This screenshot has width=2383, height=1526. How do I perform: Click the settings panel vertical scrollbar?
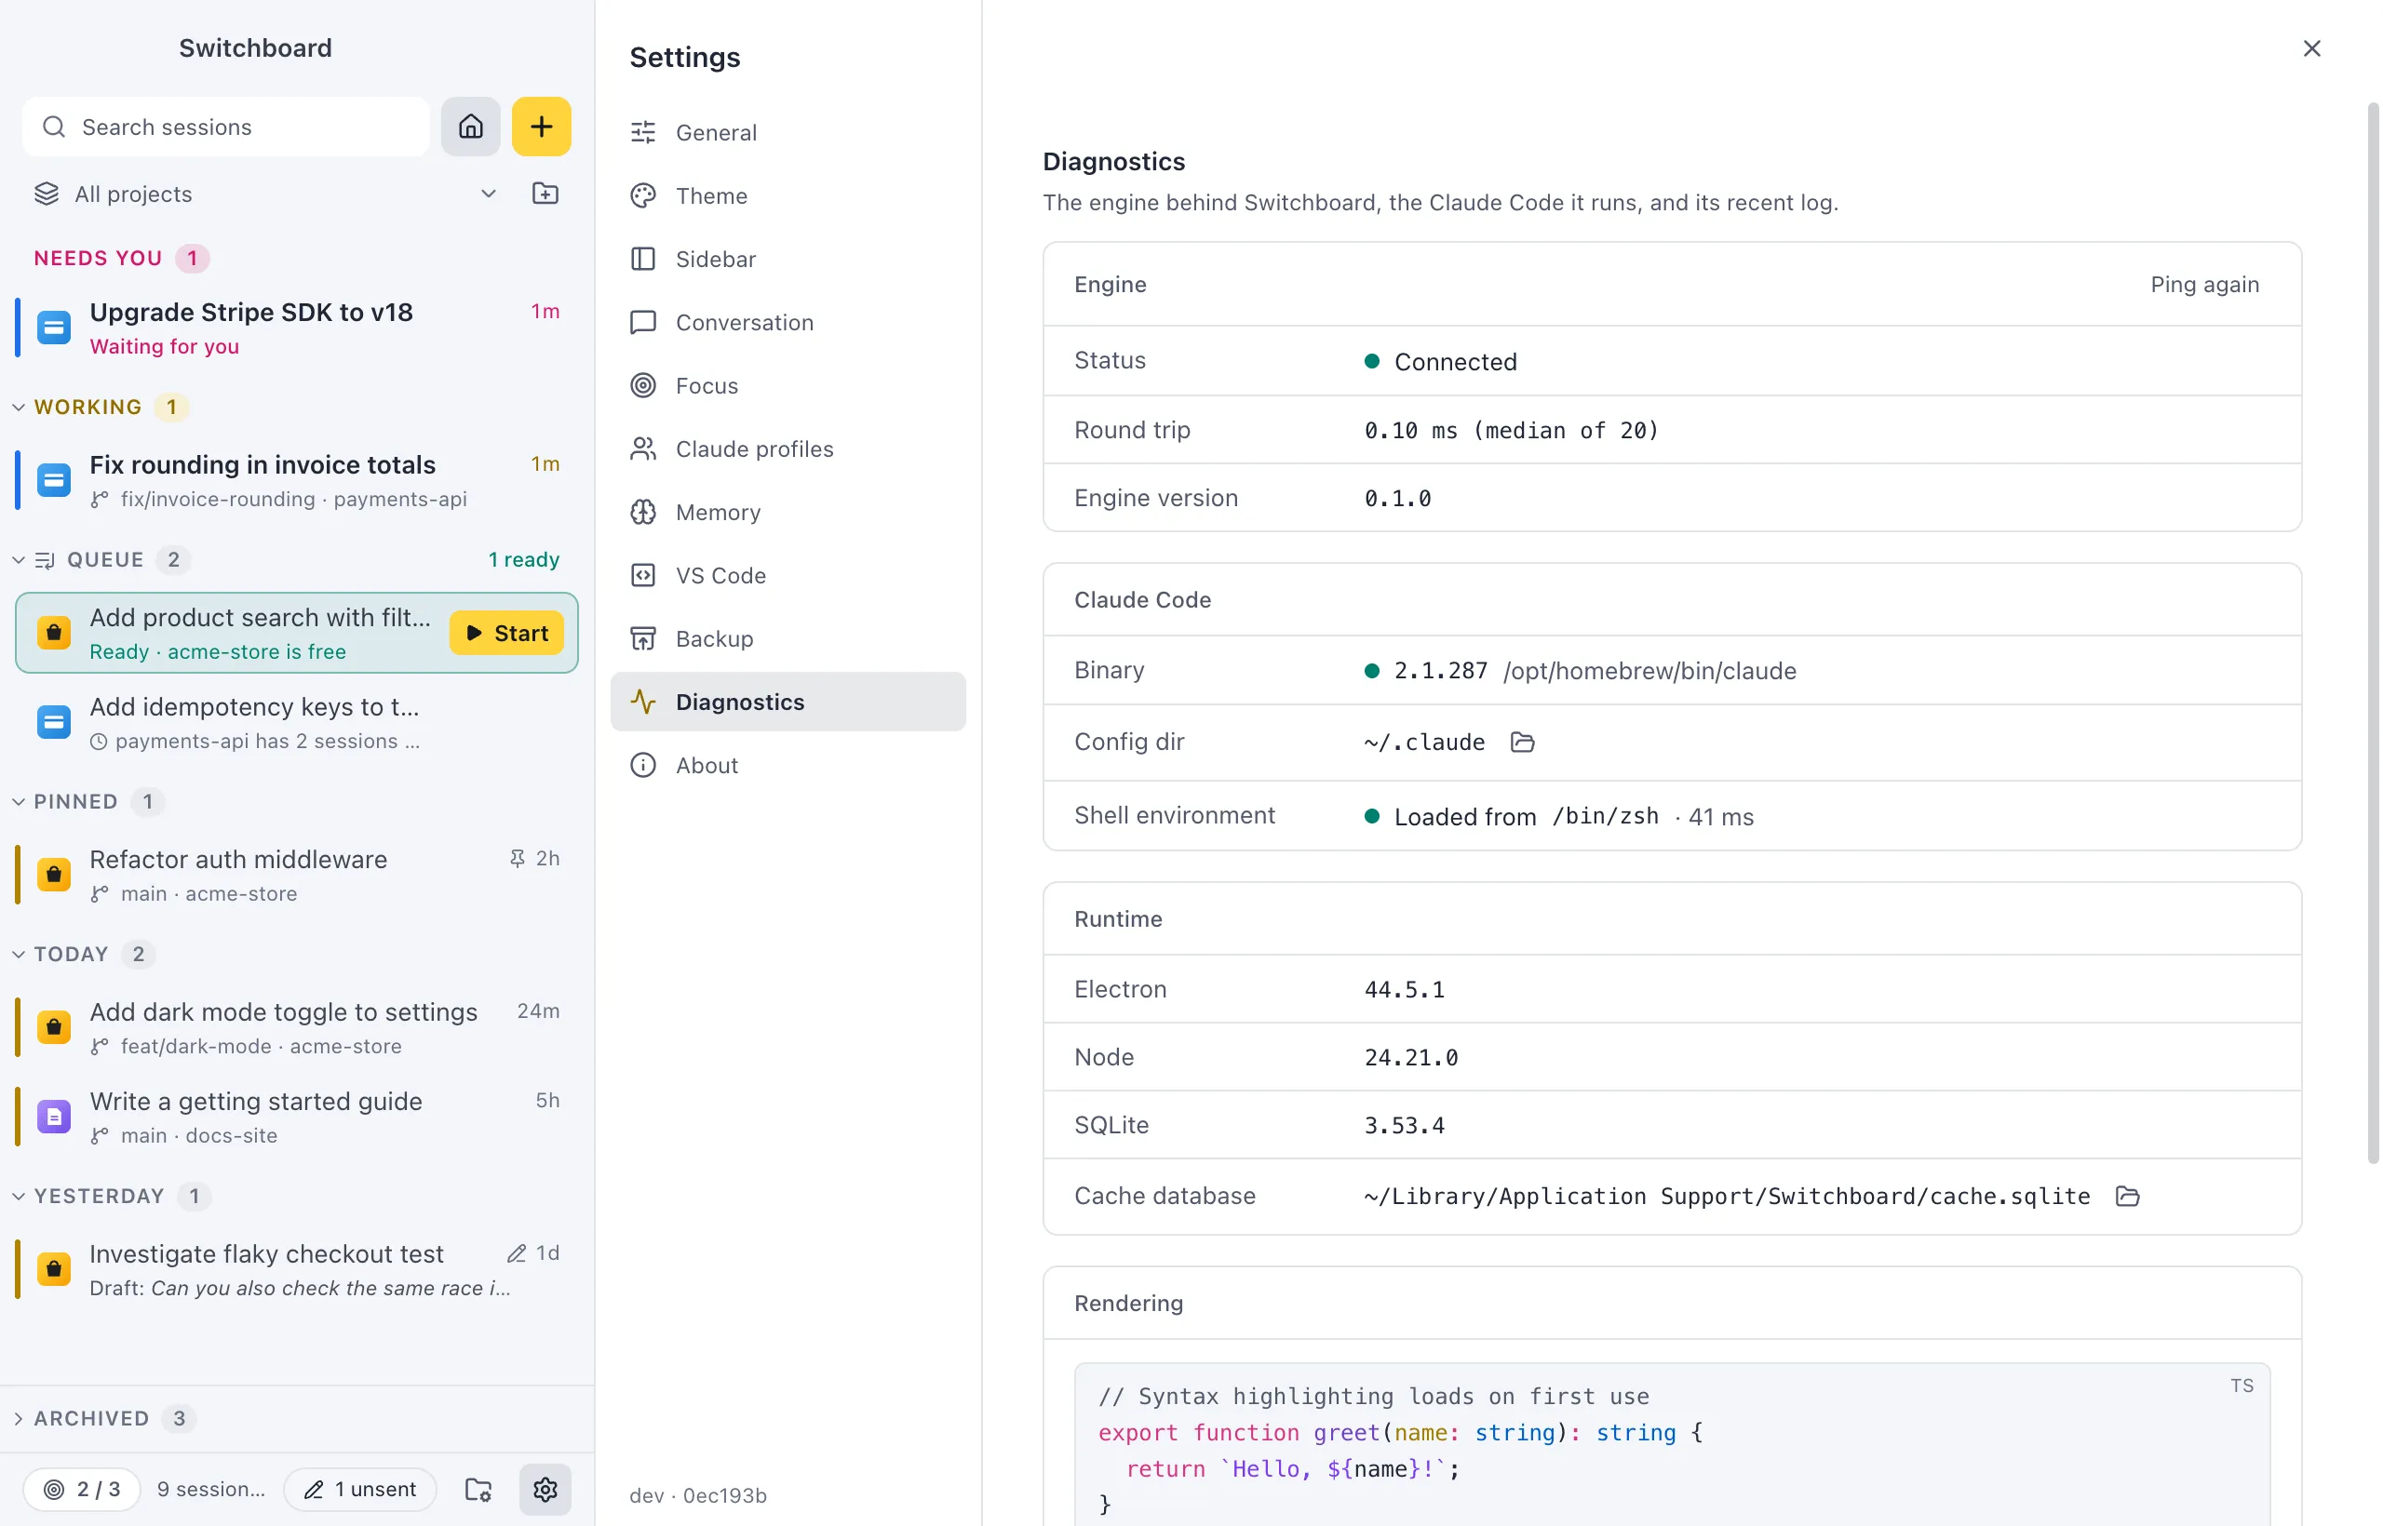pos(2373,635)
